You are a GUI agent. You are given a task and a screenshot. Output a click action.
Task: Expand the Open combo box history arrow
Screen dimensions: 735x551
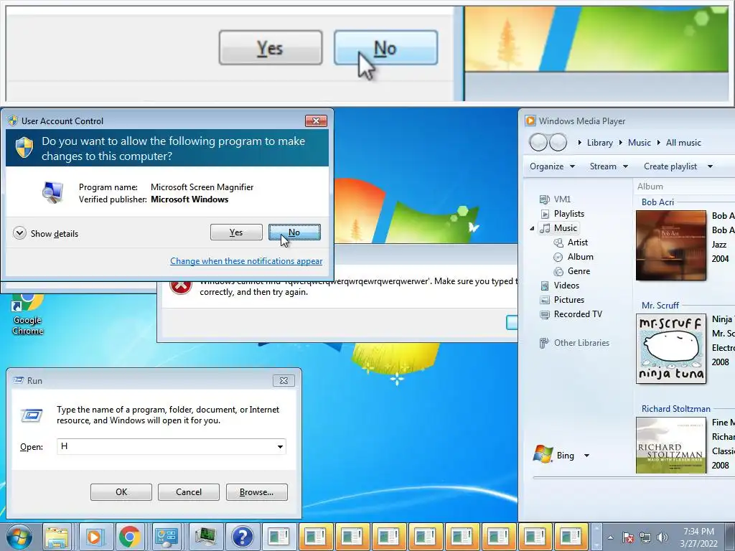pos(280,446)
